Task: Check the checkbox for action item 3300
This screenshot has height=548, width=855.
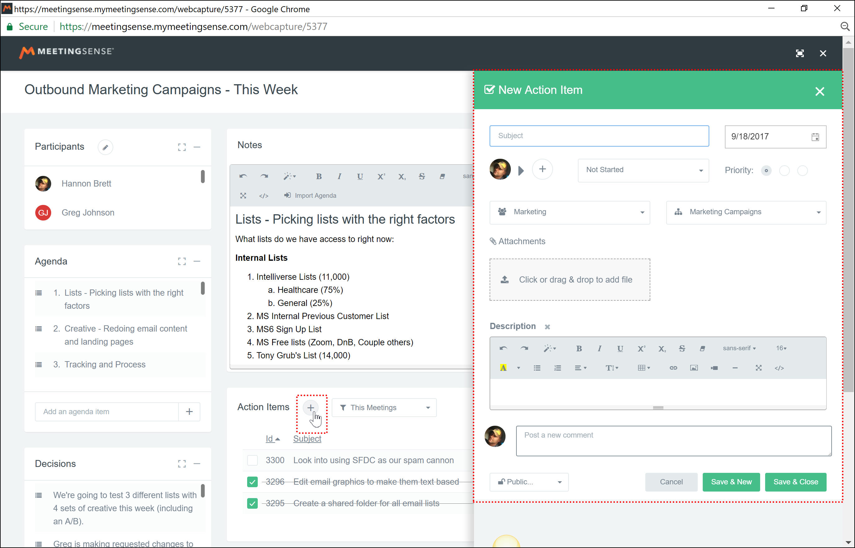Action: [252, 460]
